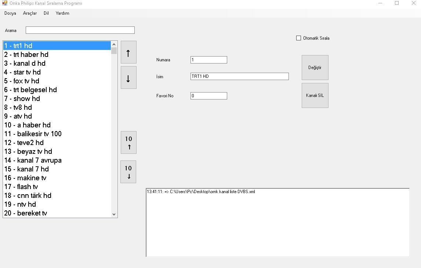Viewport: 421px width, 268px height.
Task: Open the Dosya menu
Action: (x=10, y=13)
